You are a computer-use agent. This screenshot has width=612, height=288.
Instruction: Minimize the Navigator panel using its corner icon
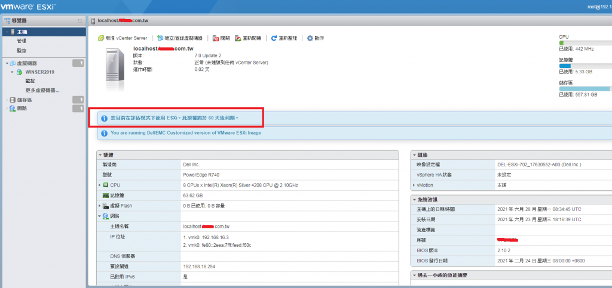click(x=80, y=20)
